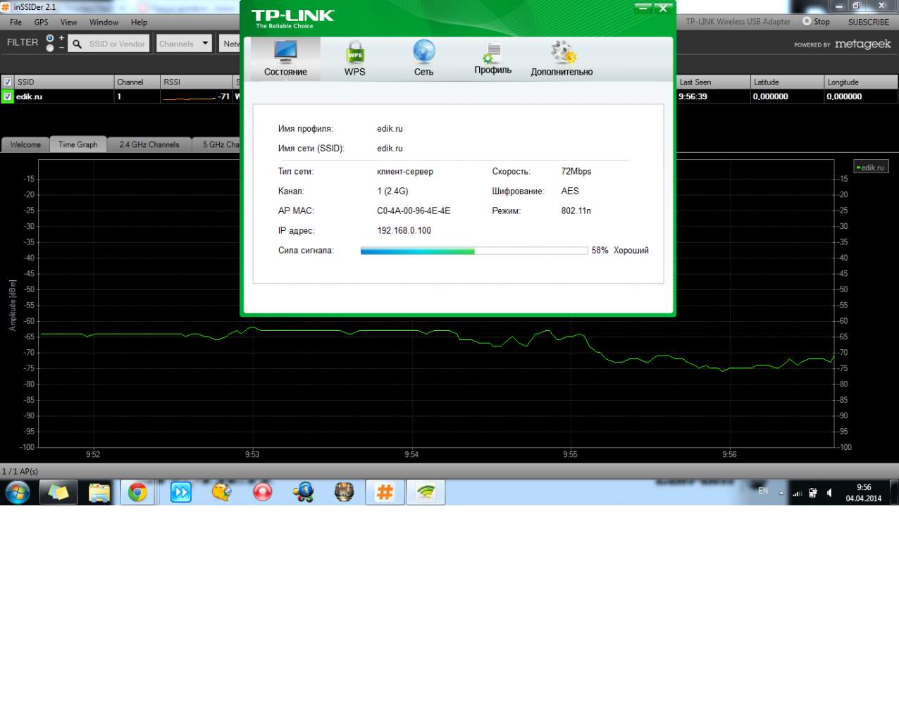Open the red round record taskbar icon
This screenshot has width=899, height=721.
[263, 492]
